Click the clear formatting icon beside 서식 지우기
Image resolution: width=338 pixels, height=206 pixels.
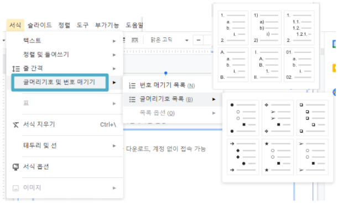pos(15,124)
